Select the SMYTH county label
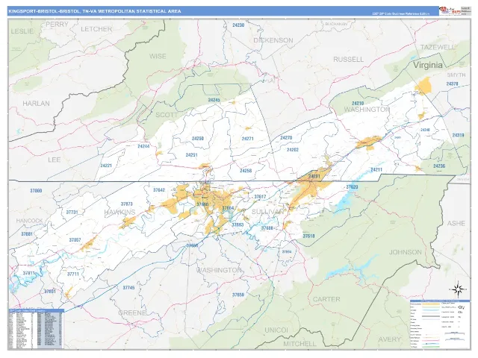 pyautogui.click(x=456, y=75)
